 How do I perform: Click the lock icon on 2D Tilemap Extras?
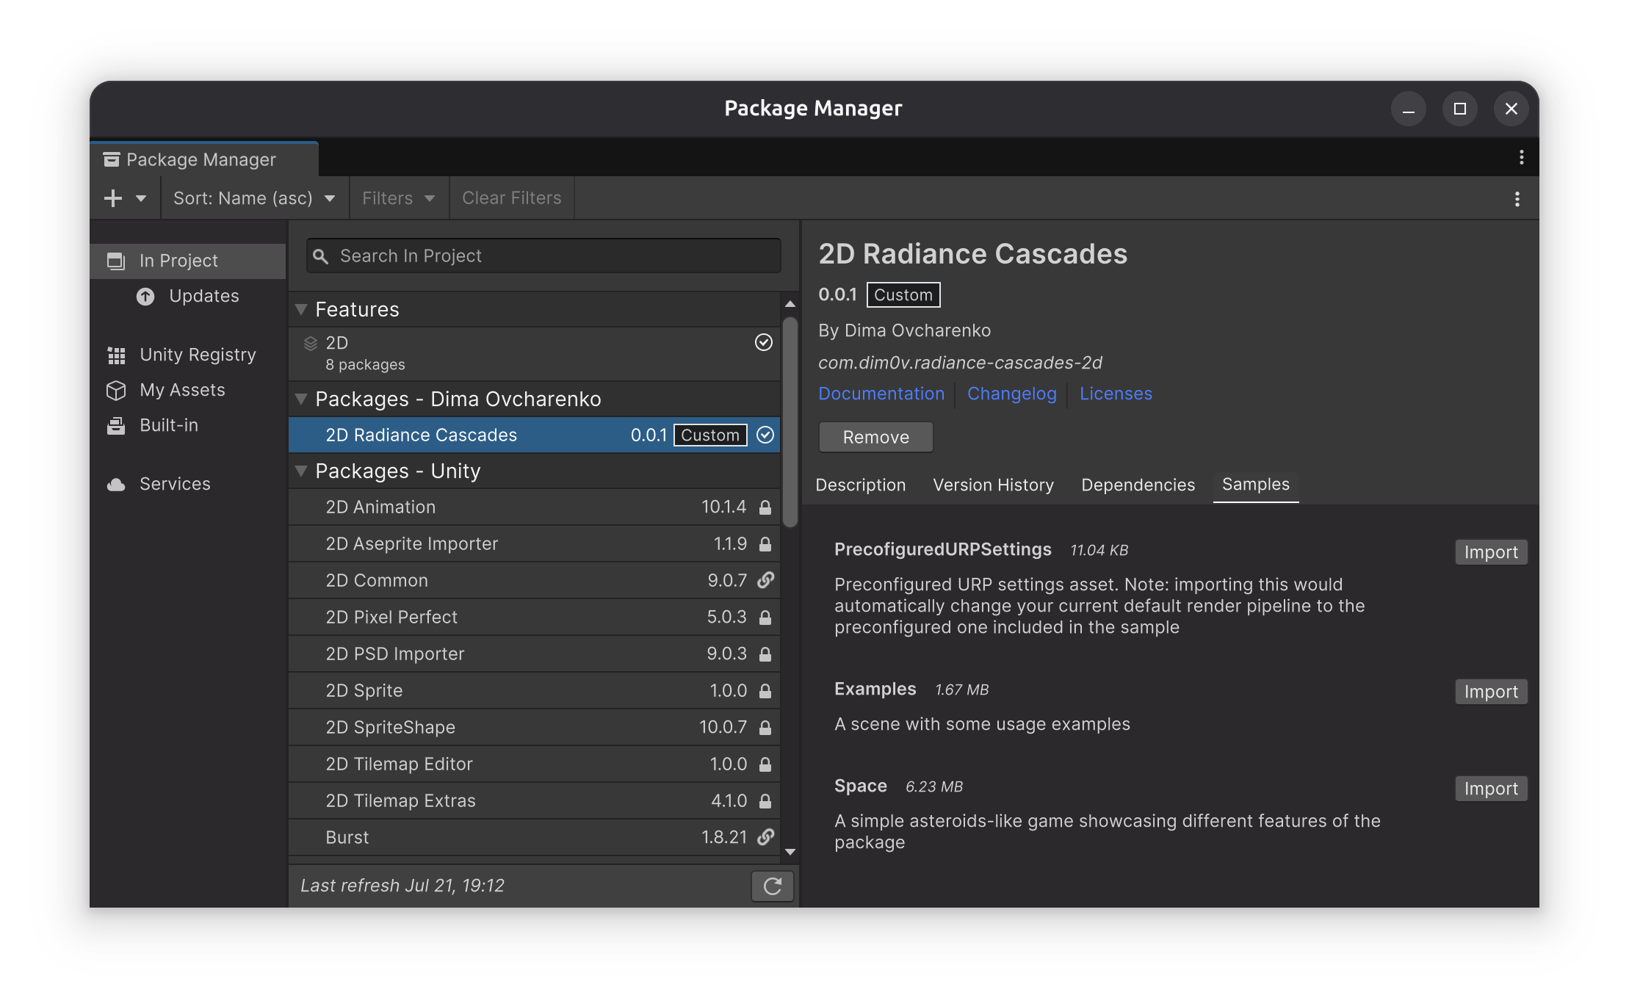pos(765,801)
